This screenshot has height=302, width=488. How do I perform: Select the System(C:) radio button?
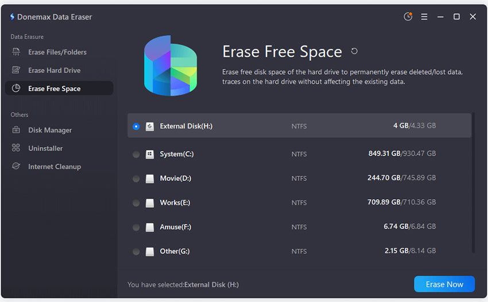[136, 154]
